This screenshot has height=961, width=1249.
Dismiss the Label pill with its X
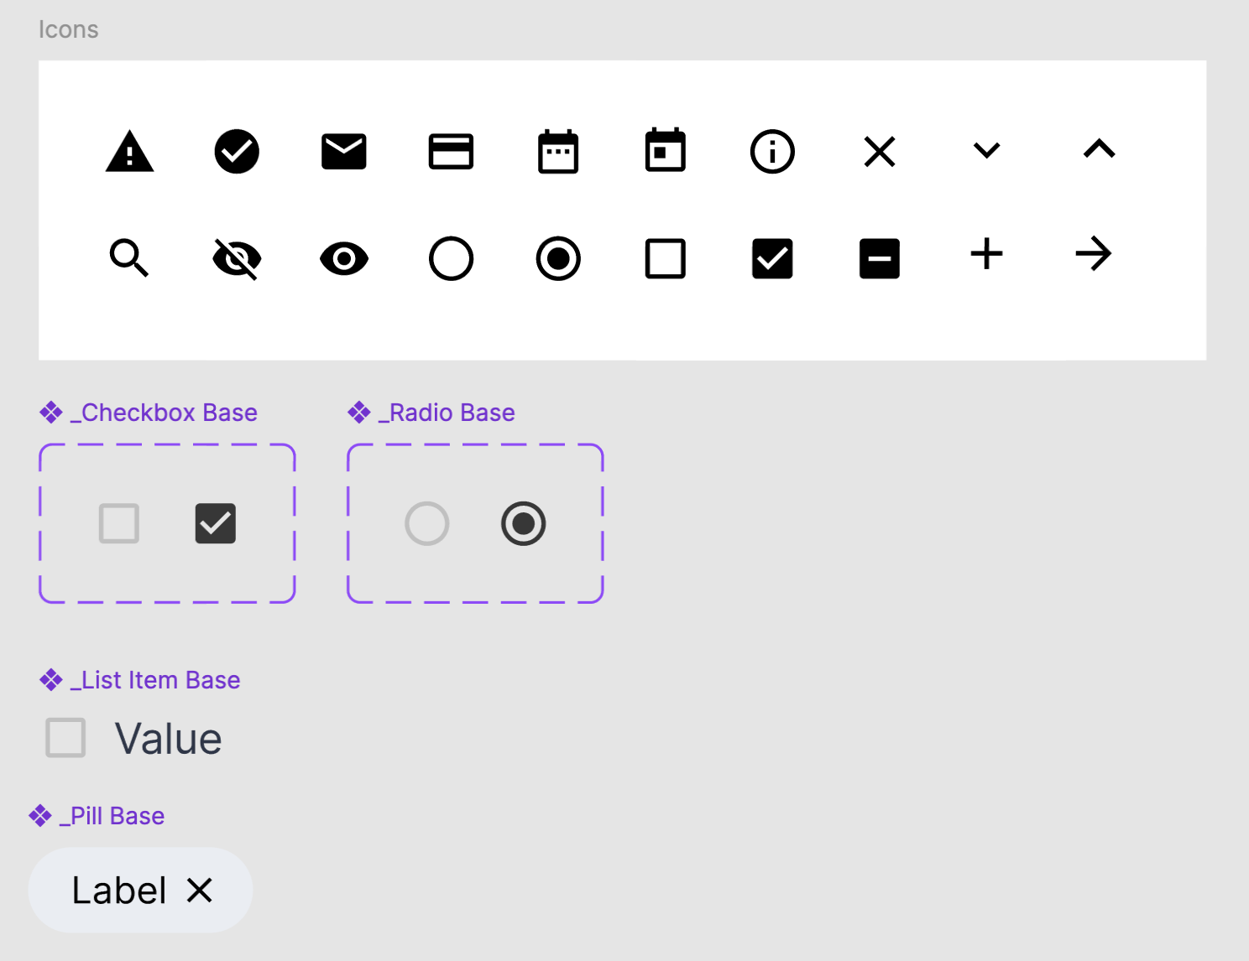point(201,890)
